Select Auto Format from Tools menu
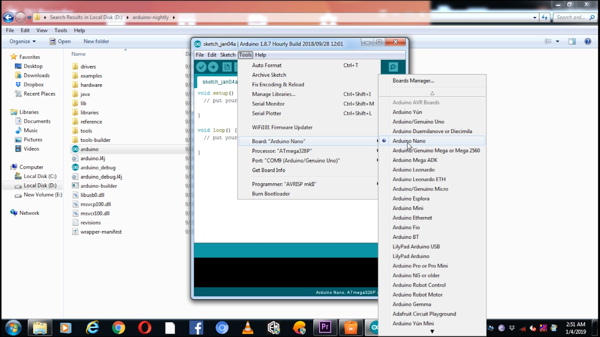Image resolution: width=600 pixels, height=337 pixels. coord(308,65)
